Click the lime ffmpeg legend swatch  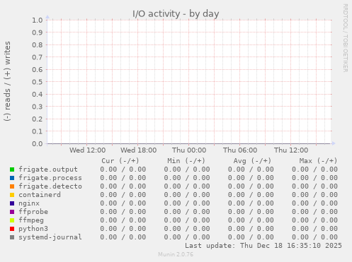12,220
